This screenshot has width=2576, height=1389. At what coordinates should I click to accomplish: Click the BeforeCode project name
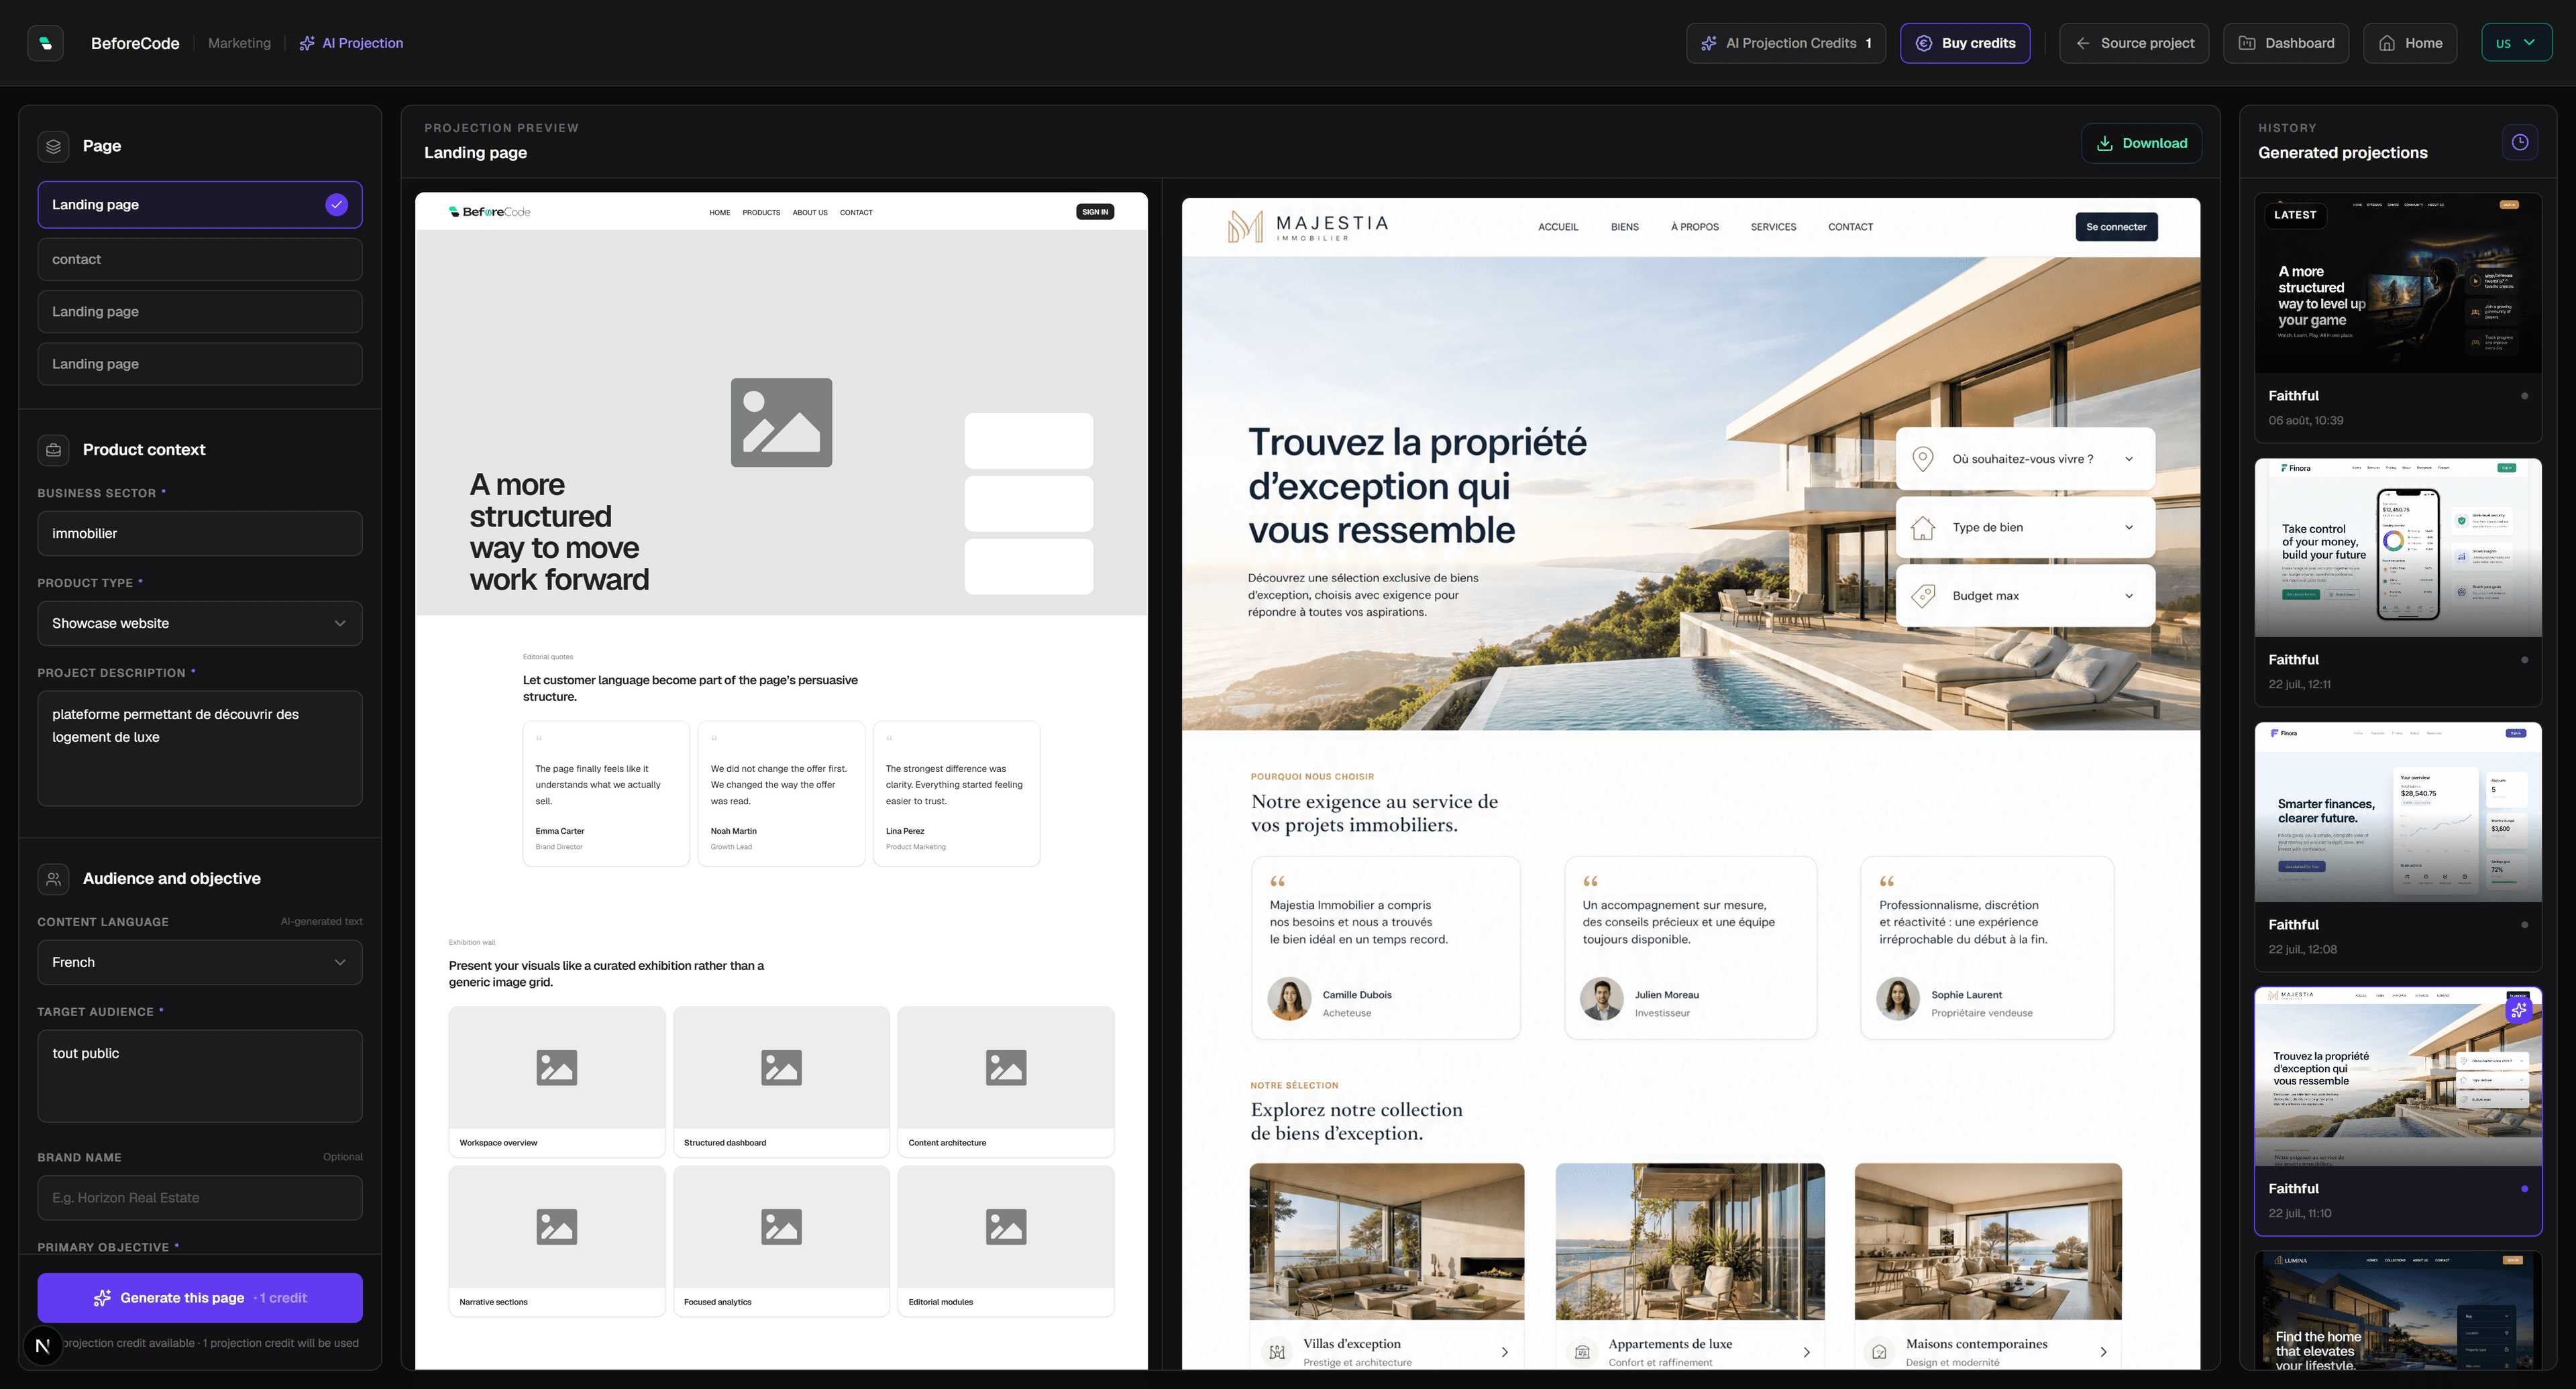click(x=135, y=43)
